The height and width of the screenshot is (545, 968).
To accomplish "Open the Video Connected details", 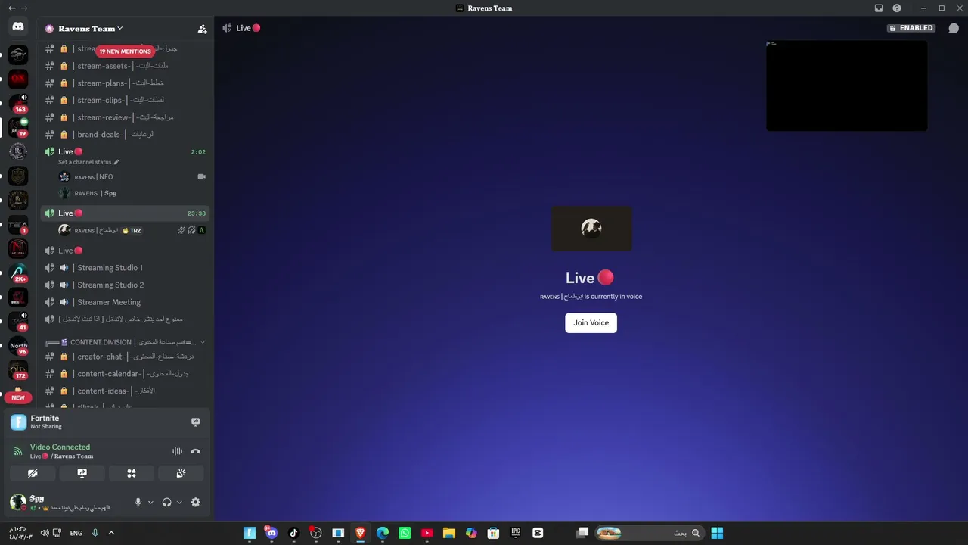I will tap(60, 447).
